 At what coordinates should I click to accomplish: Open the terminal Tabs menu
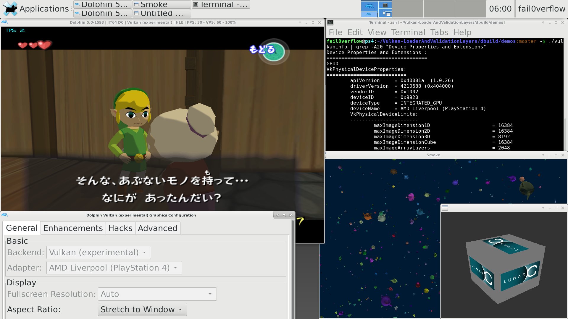click(x=439, y=32)
